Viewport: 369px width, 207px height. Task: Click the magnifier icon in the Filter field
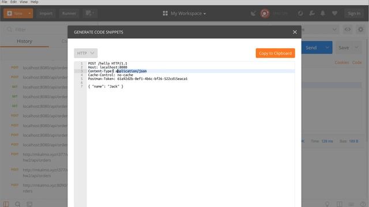[10, 29]
